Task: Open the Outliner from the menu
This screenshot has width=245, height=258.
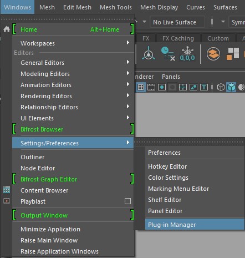Action: coord(73,157)
